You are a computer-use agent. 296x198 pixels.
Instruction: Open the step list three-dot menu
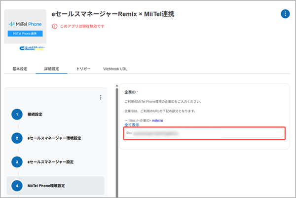(x=101, y=97)
